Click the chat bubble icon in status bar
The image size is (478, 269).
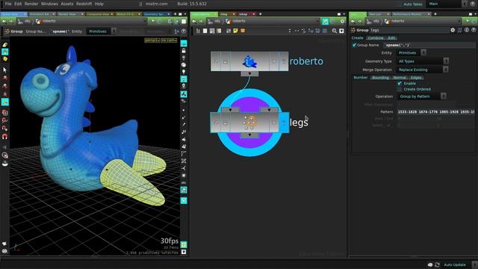coord(430,265)
